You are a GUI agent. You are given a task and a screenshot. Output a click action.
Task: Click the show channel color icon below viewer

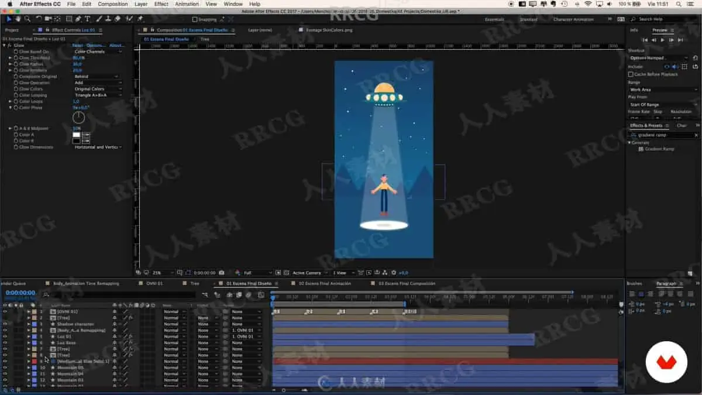[x=239, y=273]
